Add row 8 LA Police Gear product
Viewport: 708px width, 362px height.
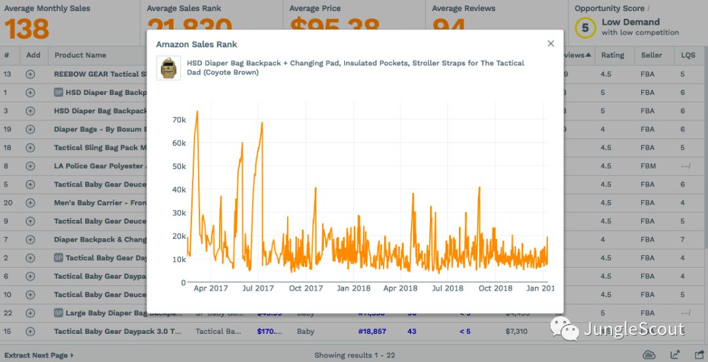(30, 166)
